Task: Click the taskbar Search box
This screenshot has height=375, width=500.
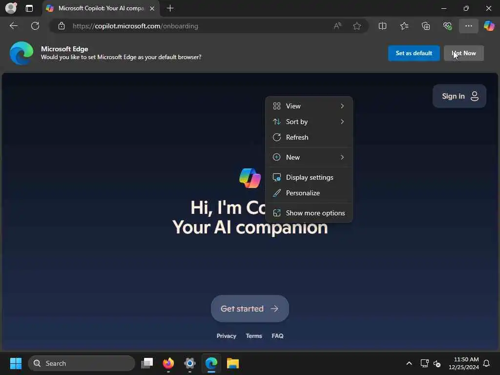Action: point(82,363)
